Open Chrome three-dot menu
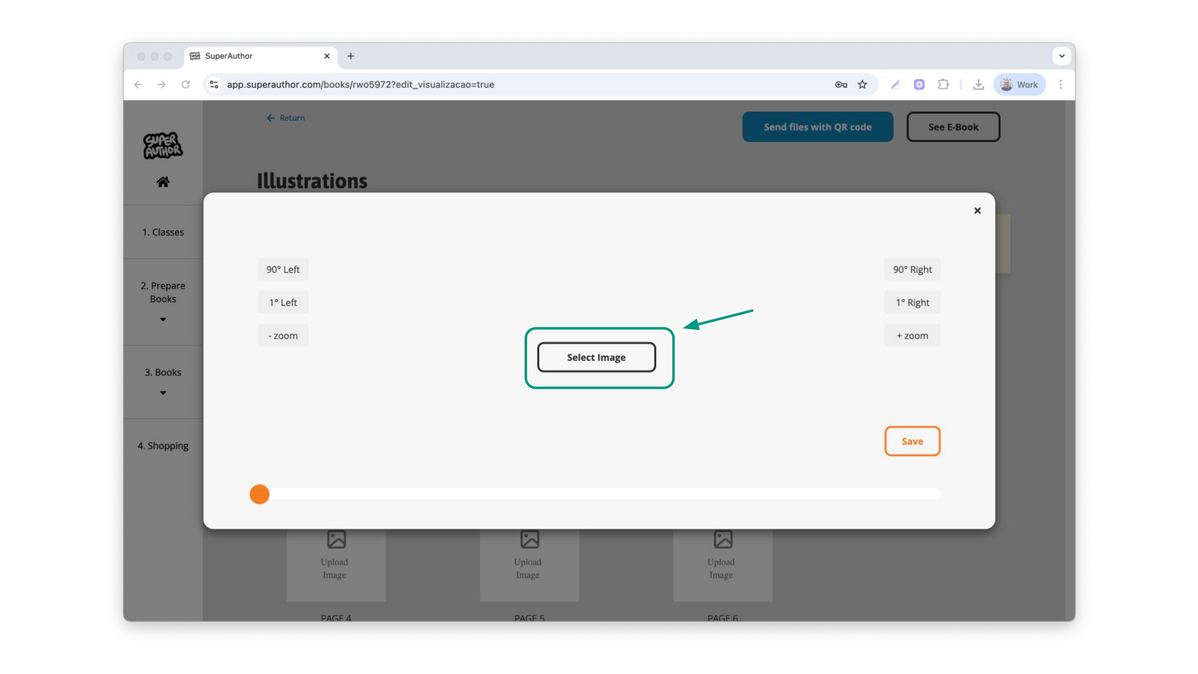This screenshot has height=674, width=1198. pyautogui.click(x=1060, y=85)
